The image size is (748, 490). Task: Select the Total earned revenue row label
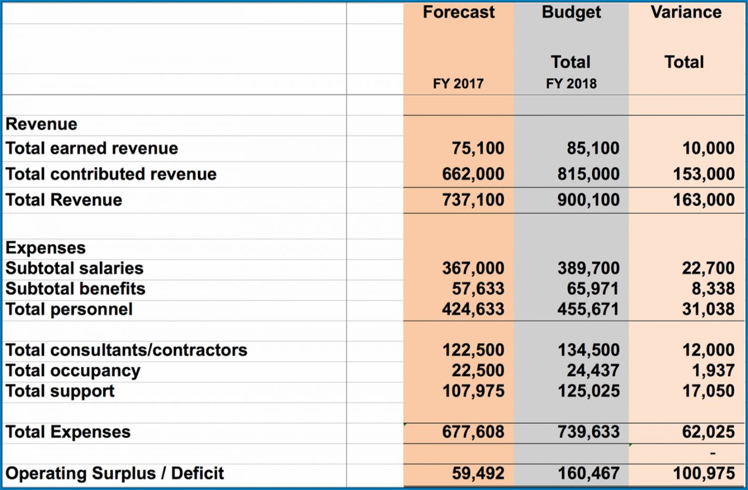[92, 148]
